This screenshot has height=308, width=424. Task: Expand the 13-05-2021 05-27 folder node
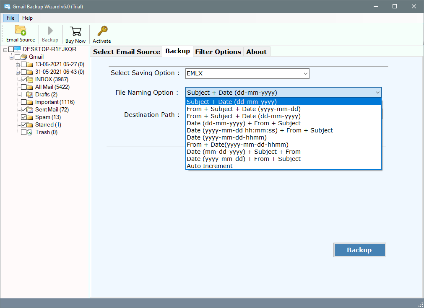point(18,65)
